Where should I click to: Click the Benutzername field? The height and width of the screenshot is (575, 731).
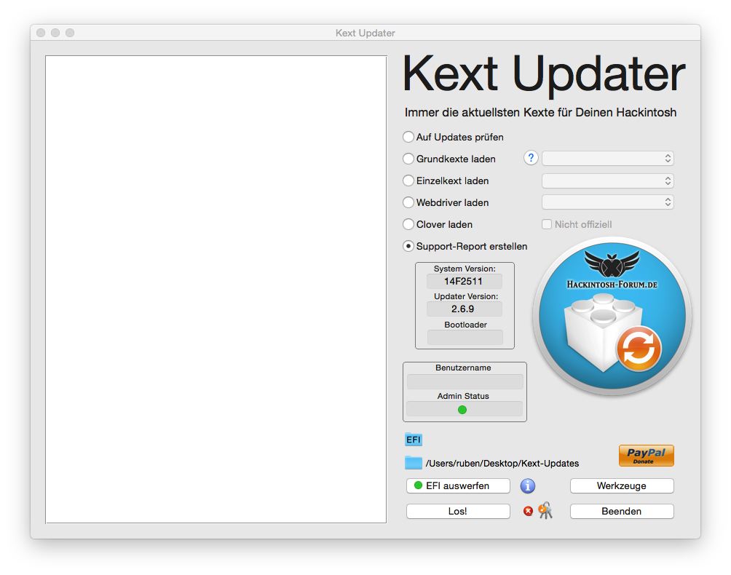465,381
